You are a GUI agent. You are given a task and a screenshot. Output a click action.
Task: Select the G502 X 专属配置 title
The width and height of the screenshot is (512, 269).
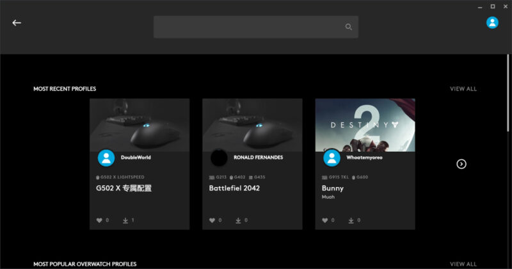coord(124,188)
